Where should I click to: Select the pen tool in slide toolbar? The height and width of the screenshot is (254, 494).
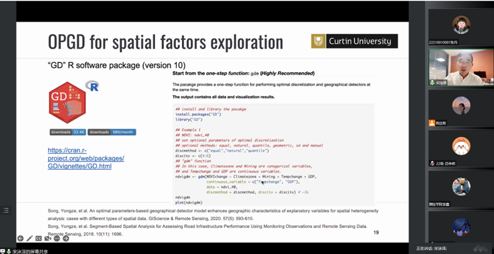(x=29, y=238)
